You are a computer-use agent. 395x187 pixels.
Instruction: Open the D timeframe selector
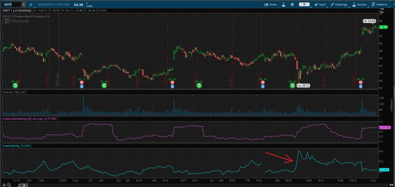click(304, 4)
